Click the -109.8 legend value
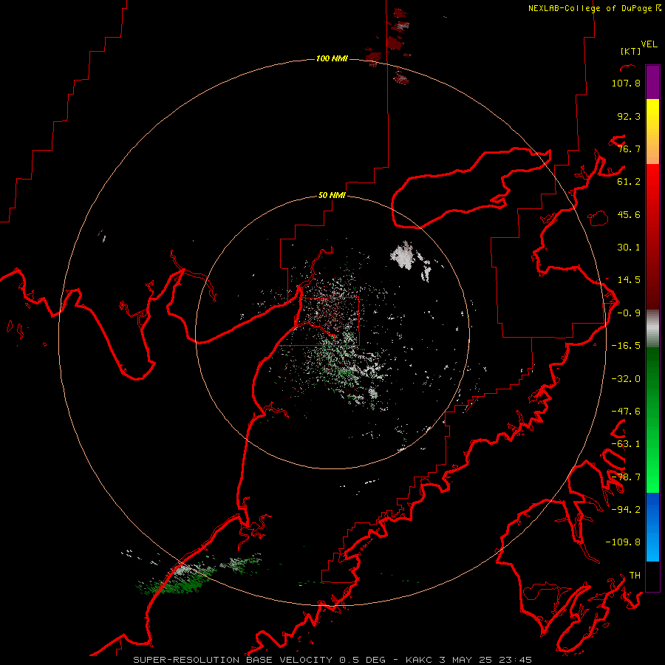The width and height of the screenshot is (665, 665). point(623,542)
